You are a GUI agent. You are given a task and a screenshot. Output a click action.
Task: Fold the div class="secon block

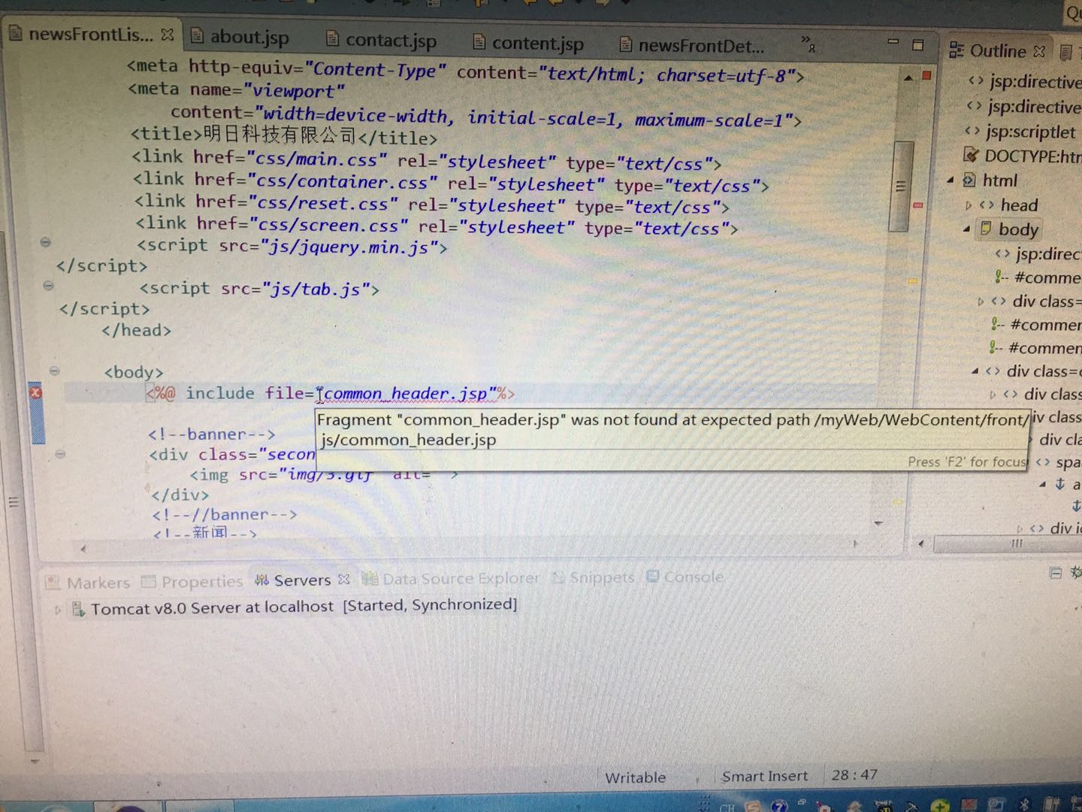click(x=61, y=453)
